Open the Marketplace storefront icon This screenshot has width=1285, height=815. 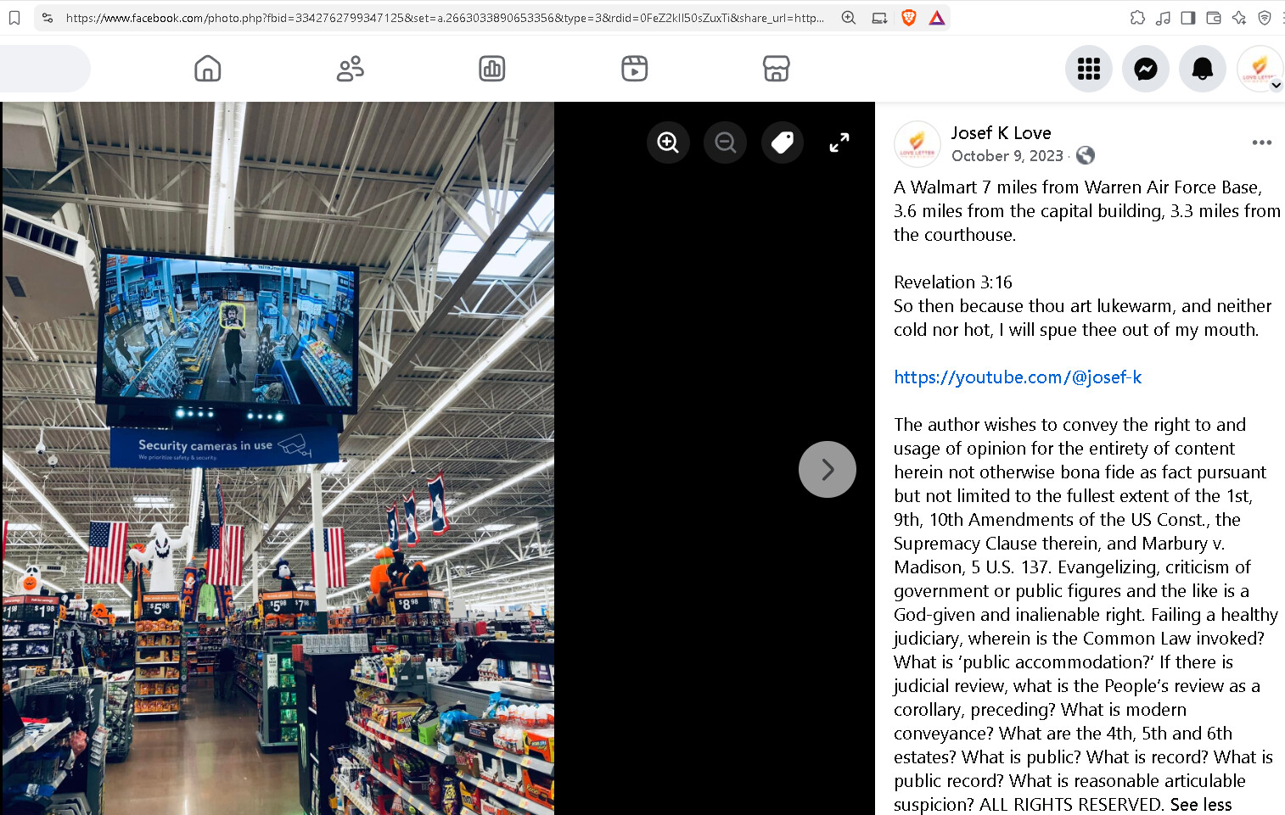pyautogui.click(x=776, y=69)
